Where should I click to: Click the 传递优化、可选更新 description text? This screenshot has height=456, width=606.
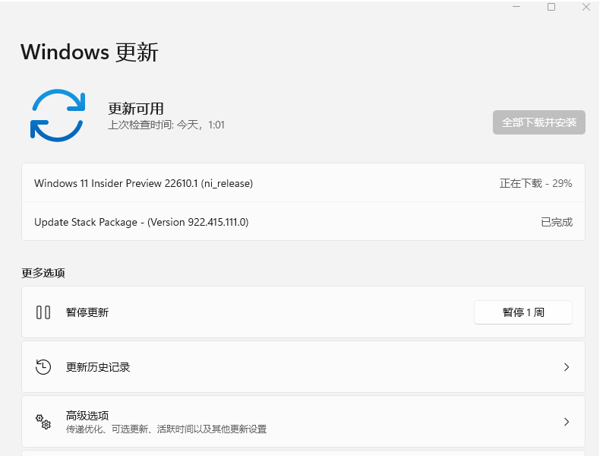(166, 429)
